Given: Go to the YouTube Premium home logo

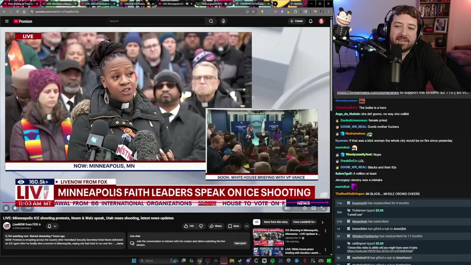Looking at the screenshot, I should point(23,21).
